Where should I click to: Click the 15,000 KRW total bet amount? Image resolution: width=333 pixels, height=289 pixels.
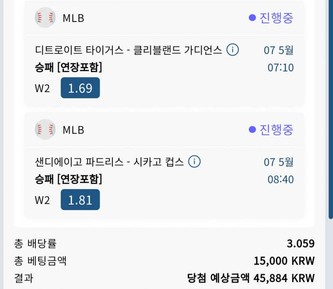pos(284,261)
